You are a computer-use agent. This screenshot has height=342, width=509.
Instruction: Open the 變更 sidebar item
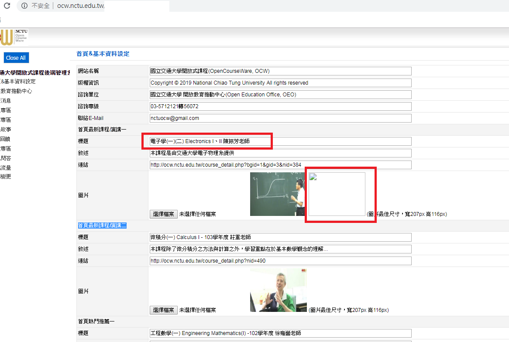coord(6,177)
